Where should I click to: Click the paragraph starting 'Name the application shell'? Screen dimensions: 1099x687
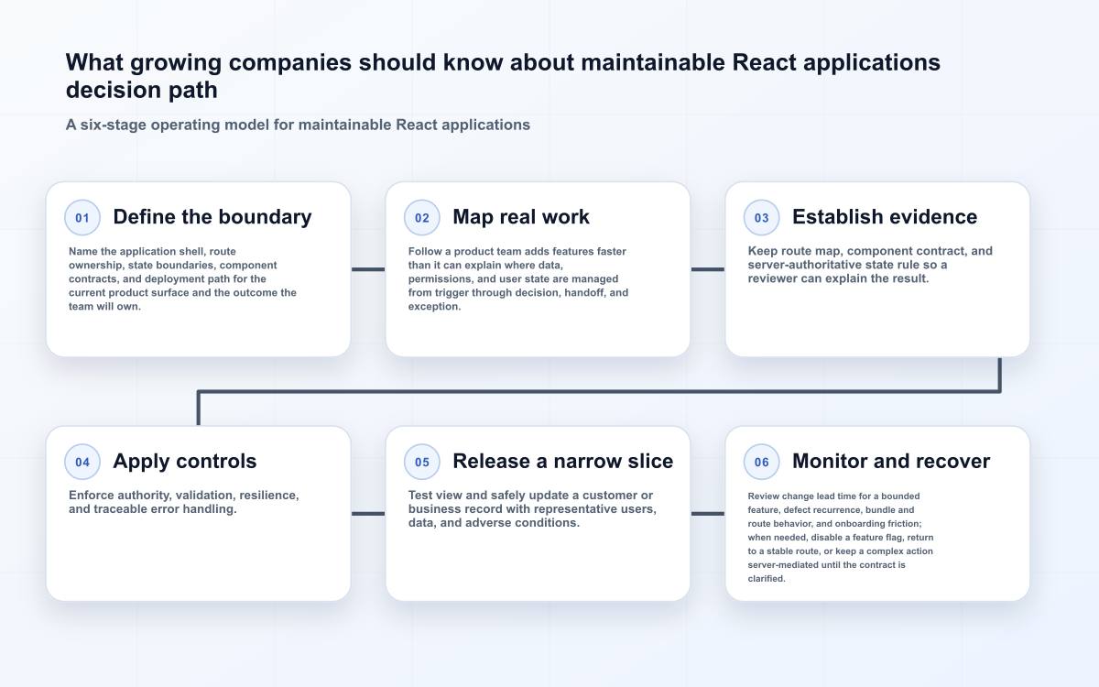183,278
